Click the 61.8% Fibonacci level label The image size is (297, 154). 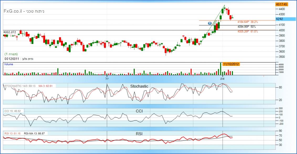tap(247, 32)
